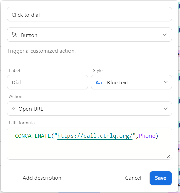
Task: Click the link icon beside Open URL
Action: pos(13,109)
